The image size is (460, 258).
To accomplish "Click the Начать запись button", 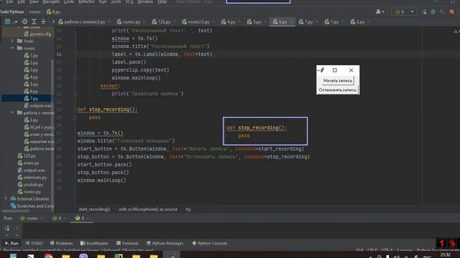I will coord(338,81).
